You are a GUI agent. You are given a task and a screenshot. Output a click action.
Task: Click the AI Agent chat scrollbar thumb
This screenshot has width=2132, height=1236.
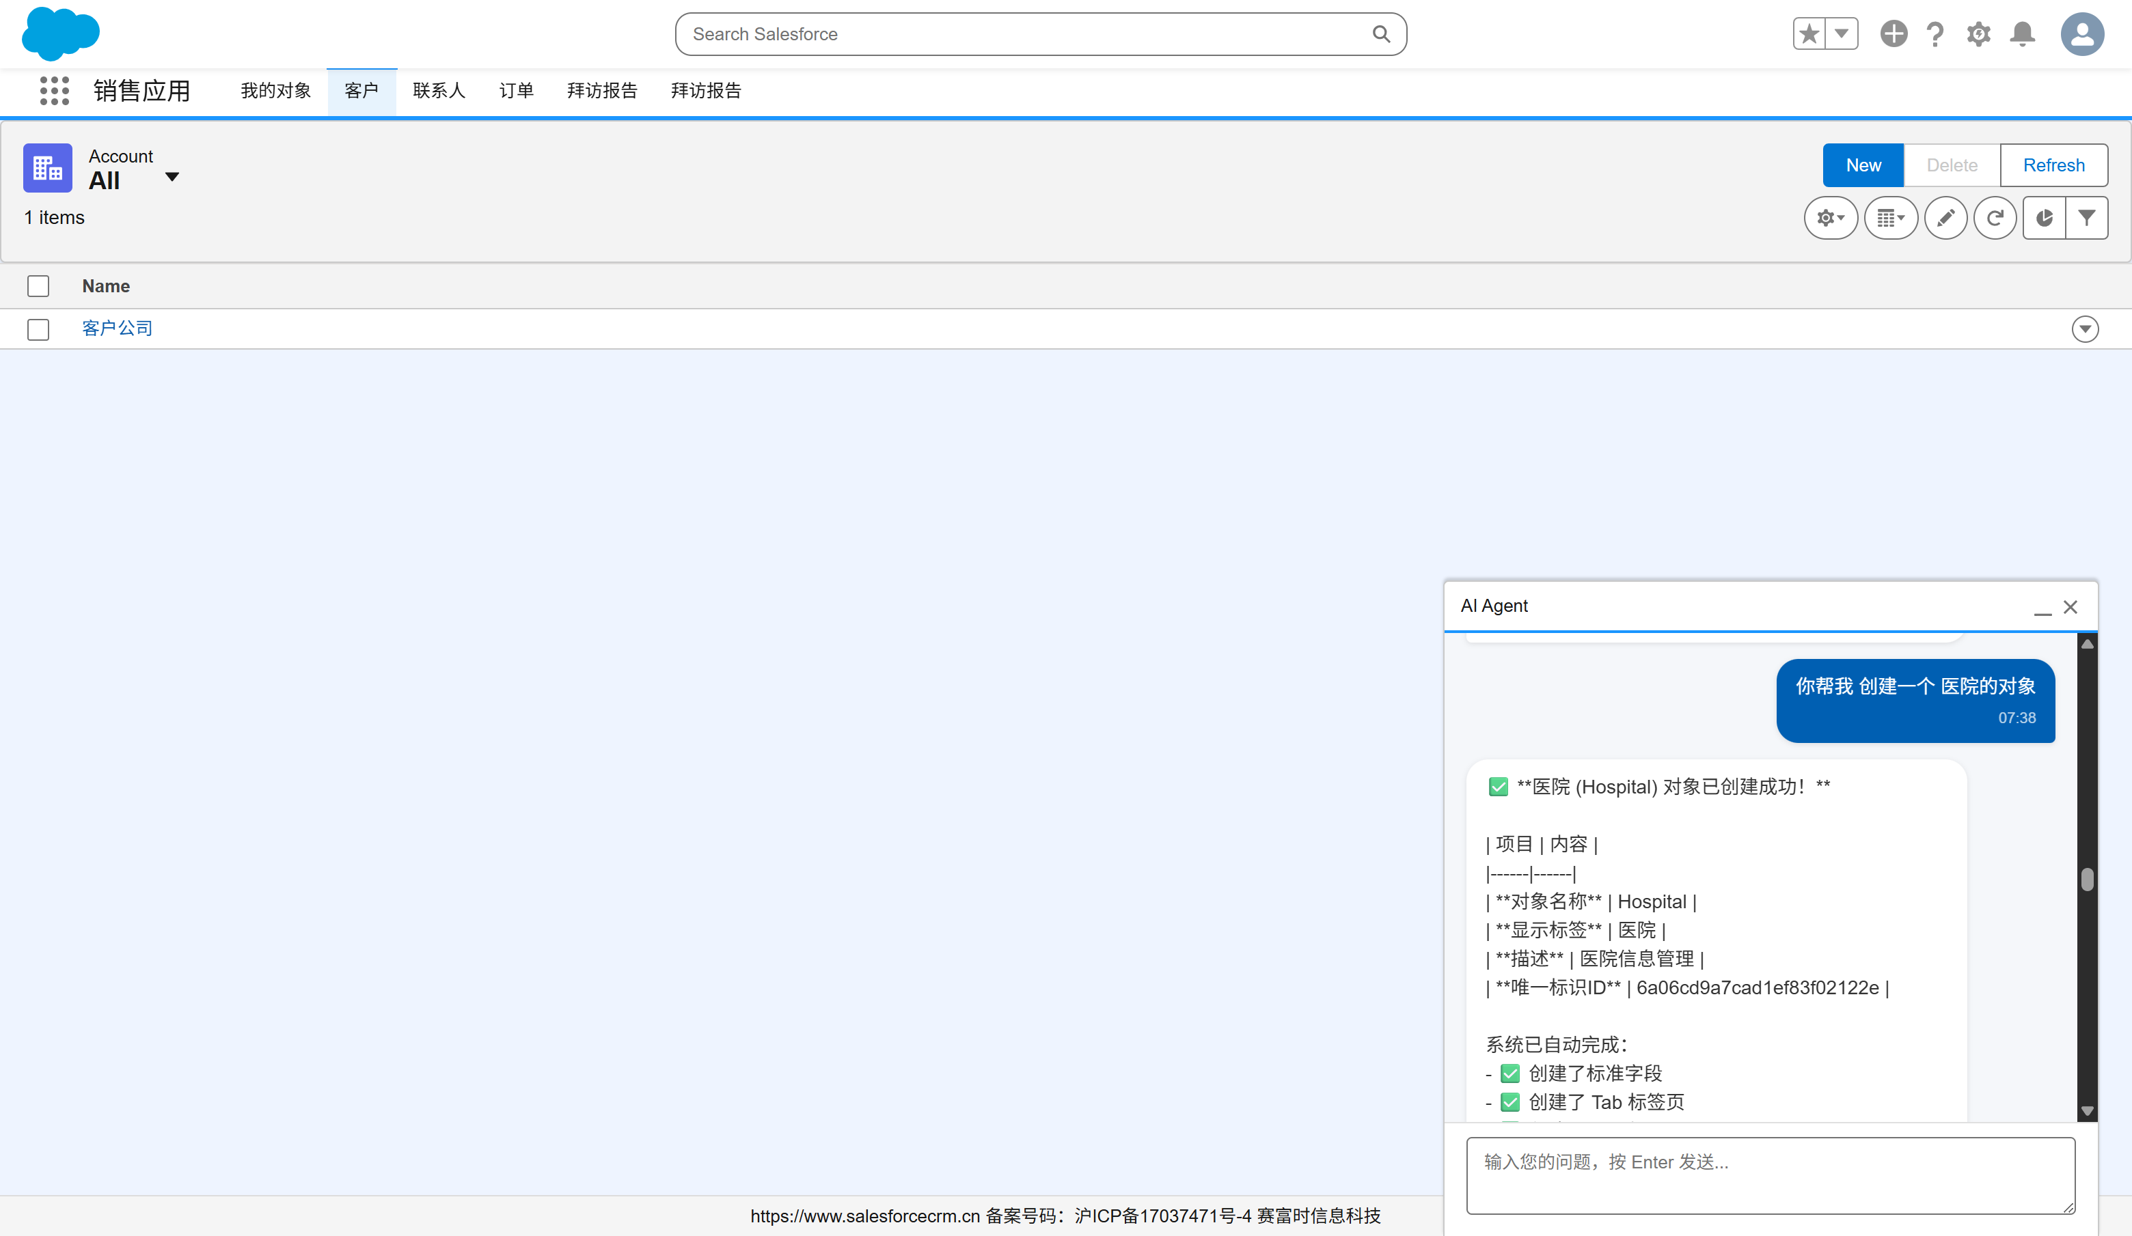[2087, 880]
